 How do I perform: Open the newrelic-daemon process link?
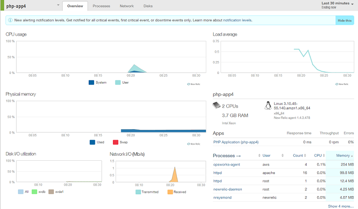[227, 189]
